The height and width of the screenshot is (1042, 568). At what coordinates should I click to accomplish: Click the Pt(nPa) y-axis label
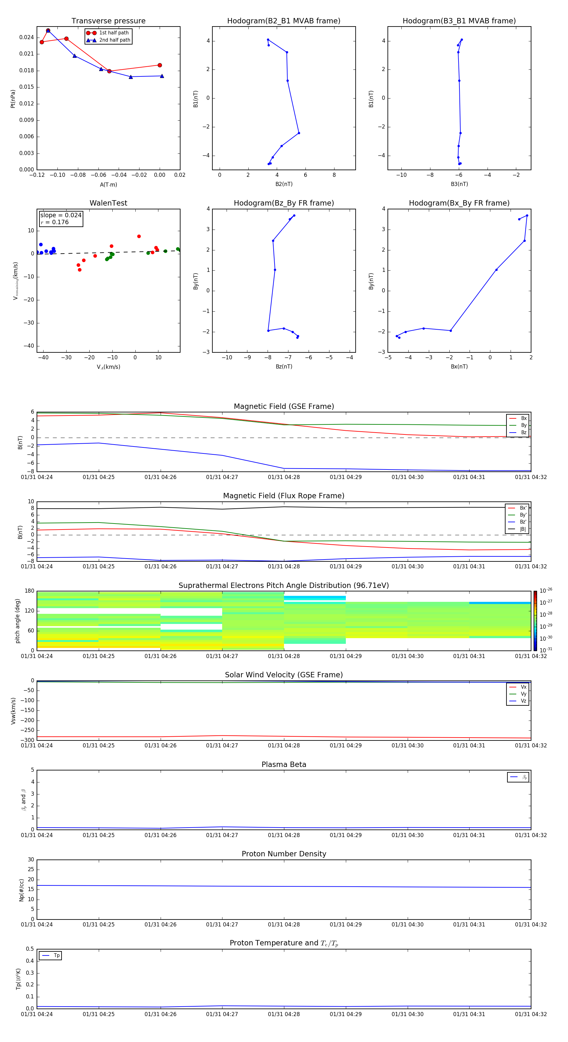pos(13,99)
